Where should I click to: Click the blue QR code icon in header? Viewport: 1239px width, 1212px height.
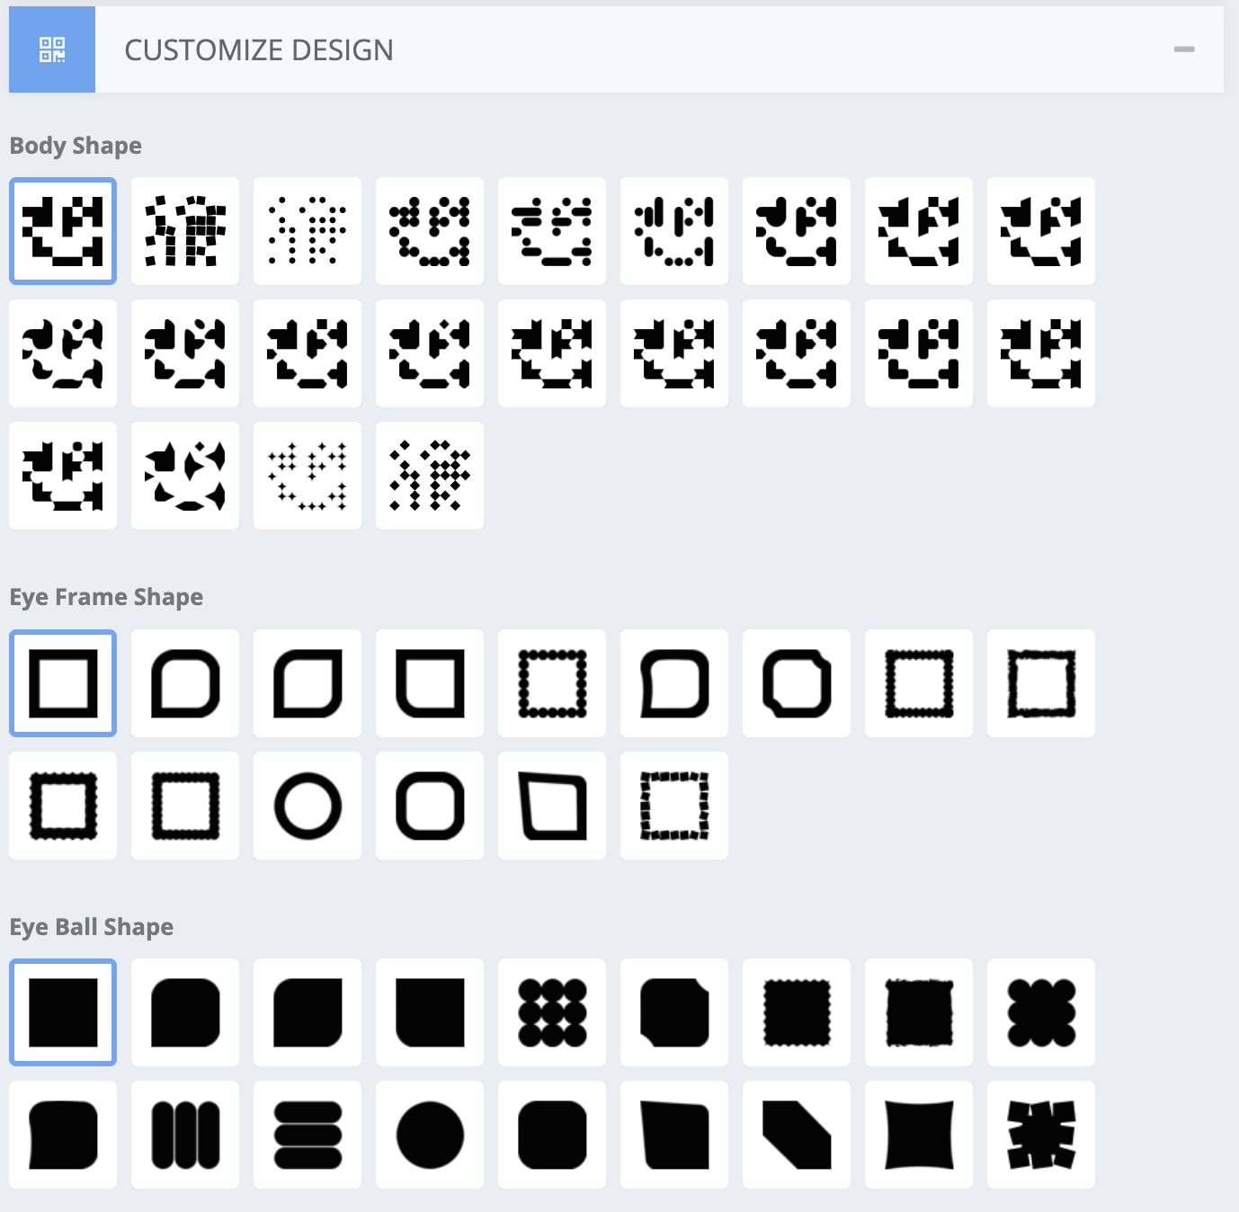[x=52, y=49]
